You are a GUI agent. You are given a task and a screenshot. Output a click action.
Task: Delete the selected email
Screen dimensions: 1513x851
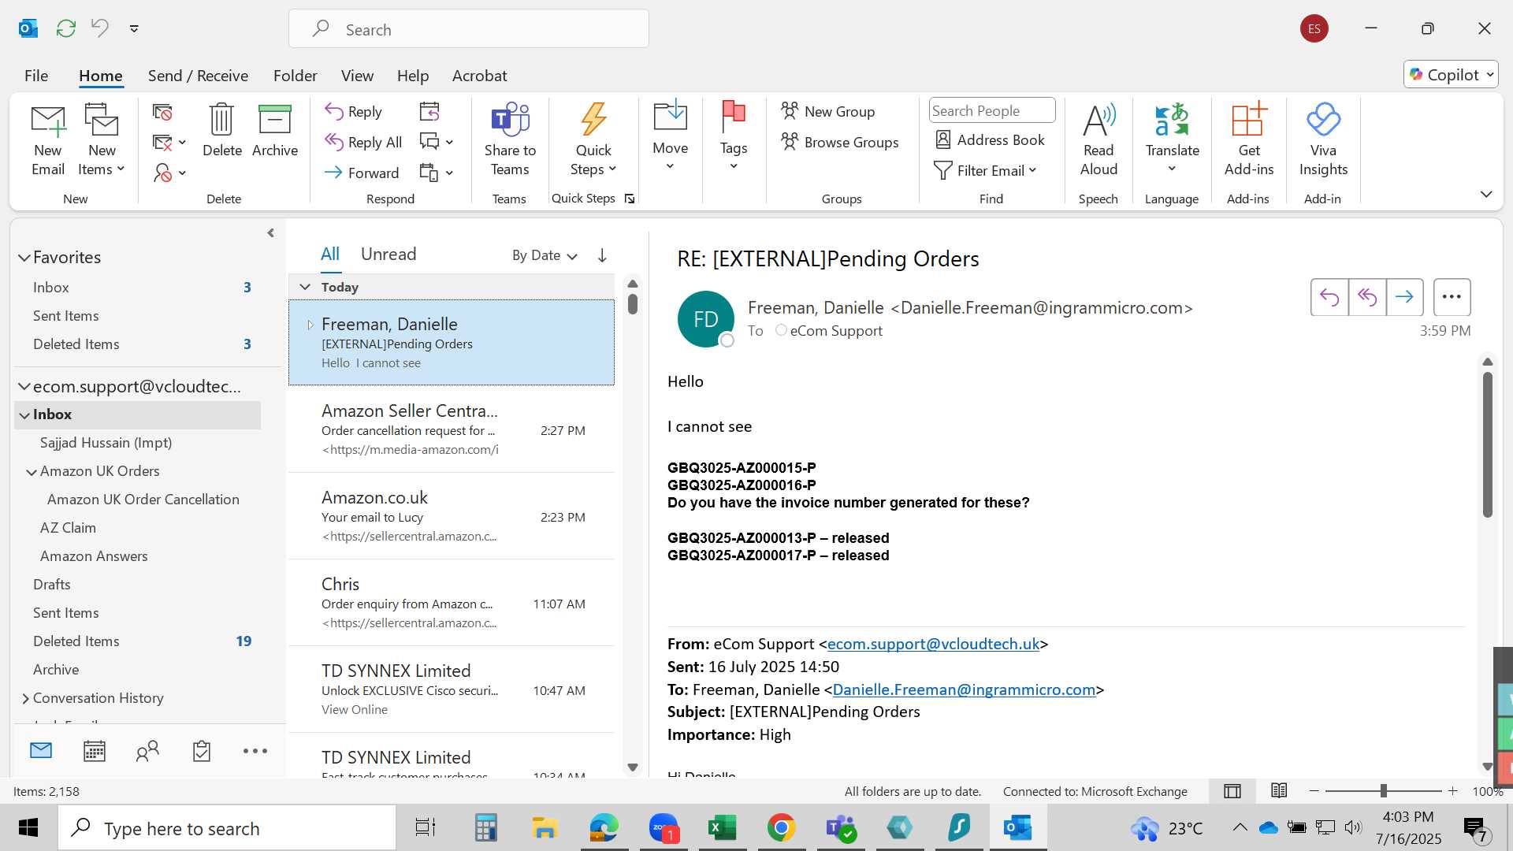[222, 131]
